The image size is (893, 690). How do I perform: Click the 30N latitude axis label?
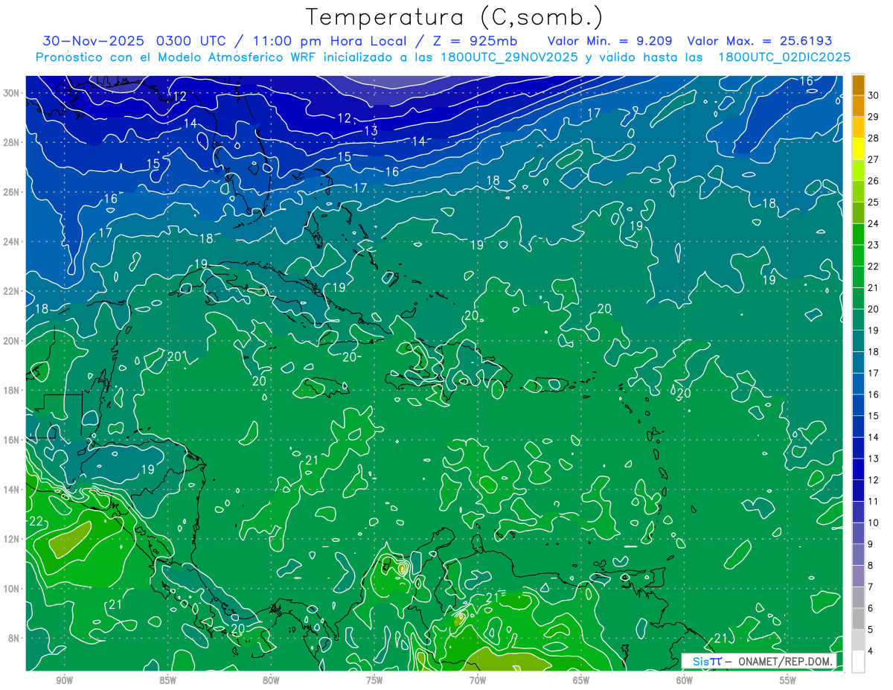[12, 93]
